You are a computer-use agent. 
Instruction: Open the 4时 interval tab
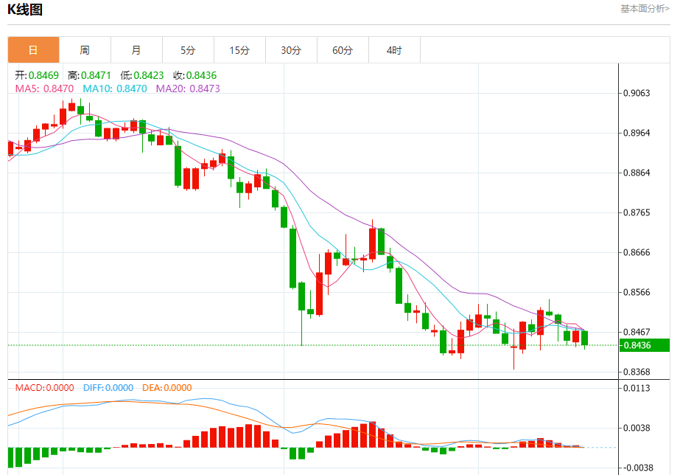click(395, 50)
